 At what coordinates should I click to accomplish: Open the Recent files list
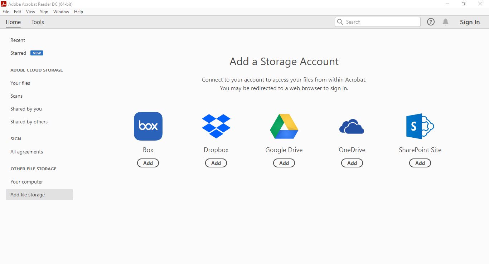coord(18,40)
